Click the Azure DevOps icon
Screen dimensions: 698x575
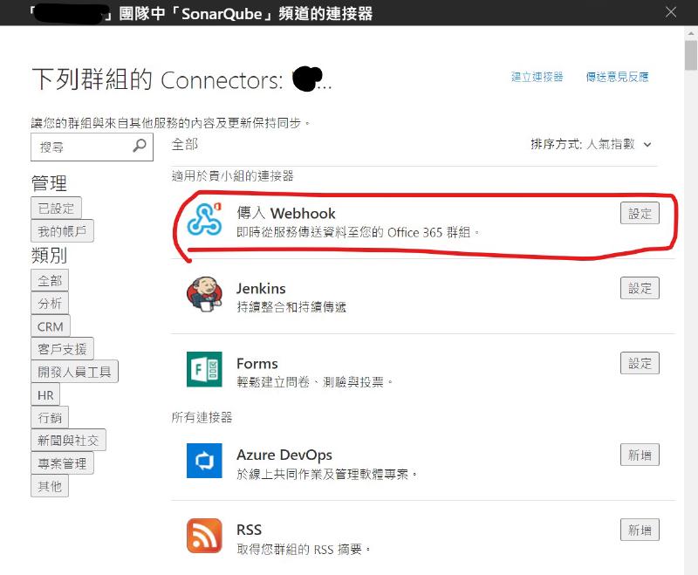[x=204, y=461]
